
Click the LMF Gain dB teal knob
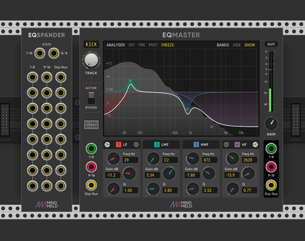click(169, 173)
